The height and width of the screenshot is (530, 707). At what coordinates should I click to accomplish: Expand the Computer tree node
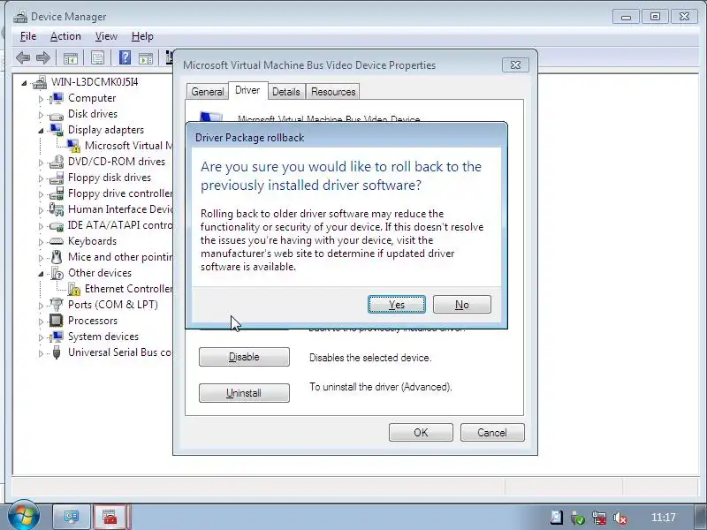[x=41, y=99]
